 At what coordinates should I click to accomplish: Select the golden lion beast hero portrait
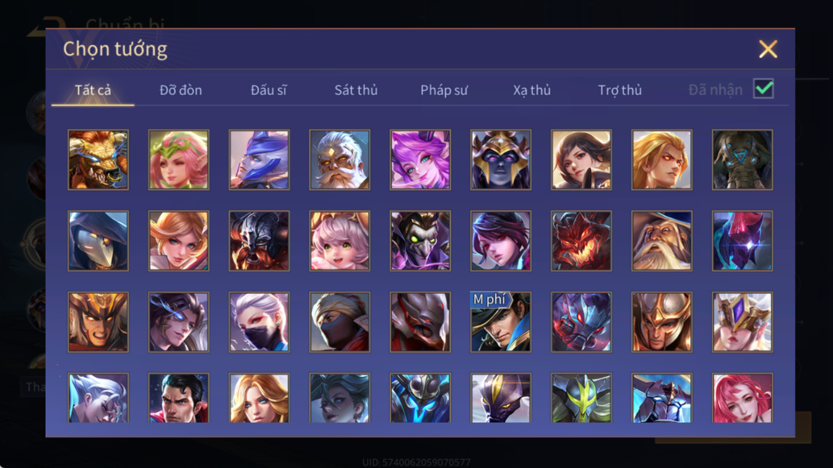coord(98,160)
